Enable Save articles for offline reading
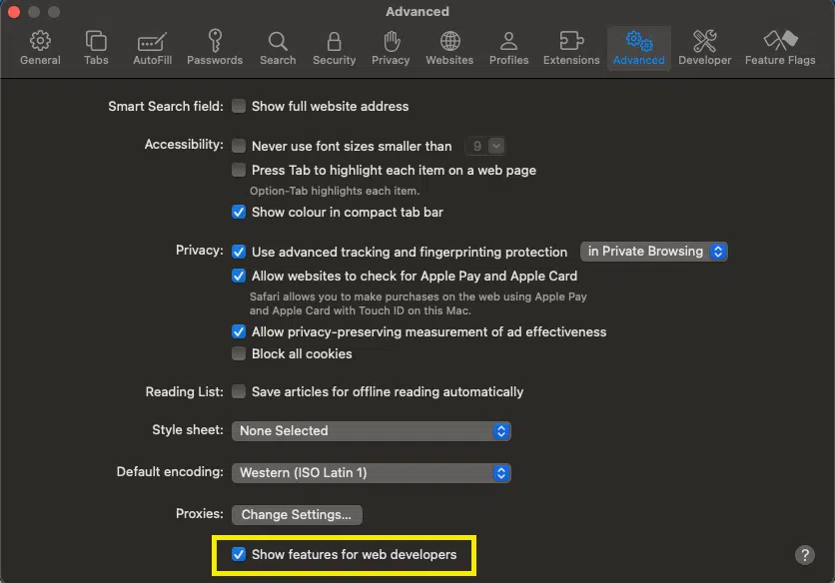Screen dimensions: 835x583 point(239,391)
